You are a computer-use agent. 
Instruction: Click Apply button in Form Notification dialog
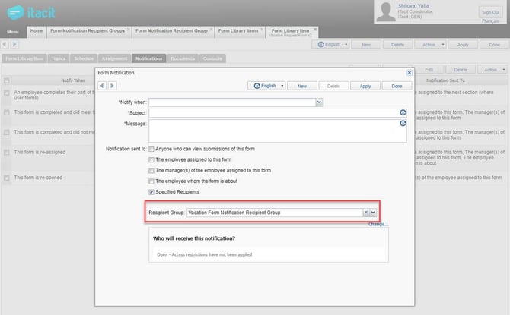[x=365, y=86]
